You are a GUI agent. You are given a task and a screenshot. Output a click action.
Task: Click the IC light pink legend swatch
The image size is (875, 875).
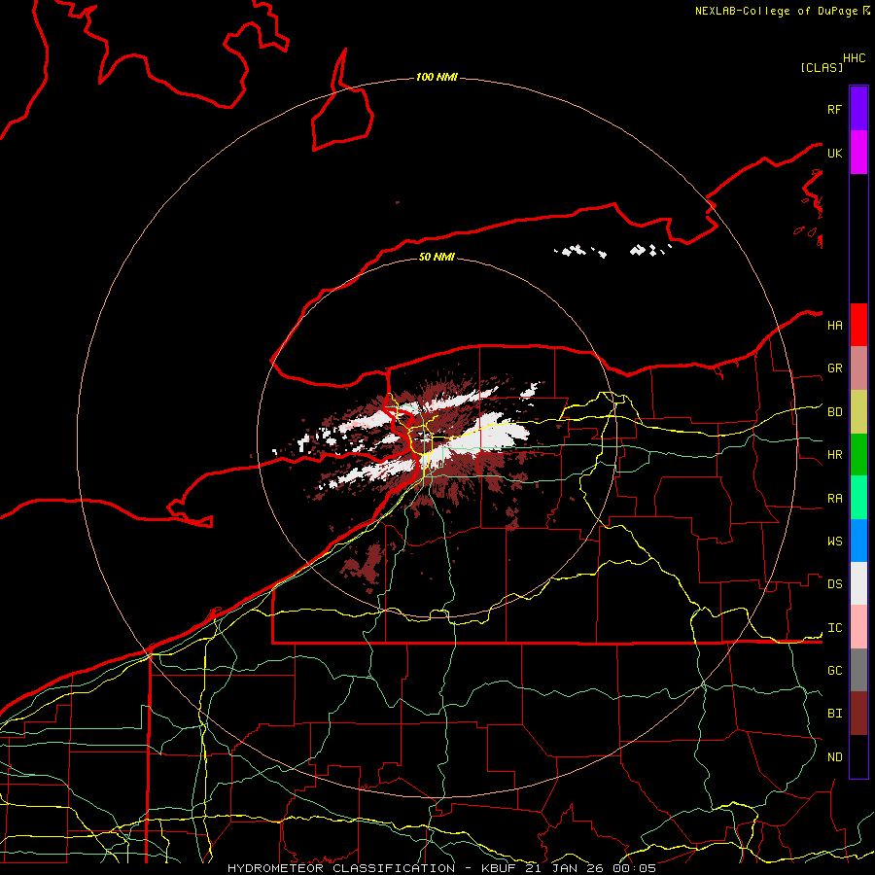point(858,627)
